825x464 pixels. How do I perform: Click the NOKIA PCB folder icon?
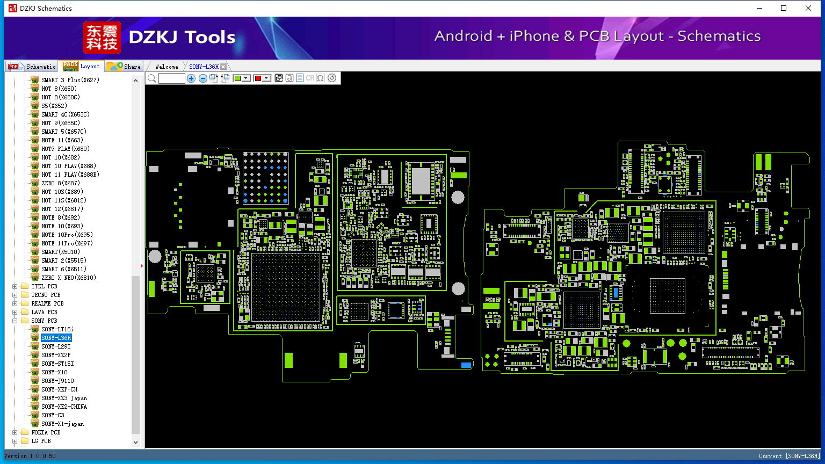pos(25,432)
